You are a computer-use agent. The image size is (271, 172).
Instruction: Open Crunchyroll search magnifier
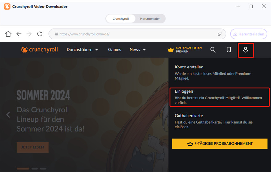point(213,50)
